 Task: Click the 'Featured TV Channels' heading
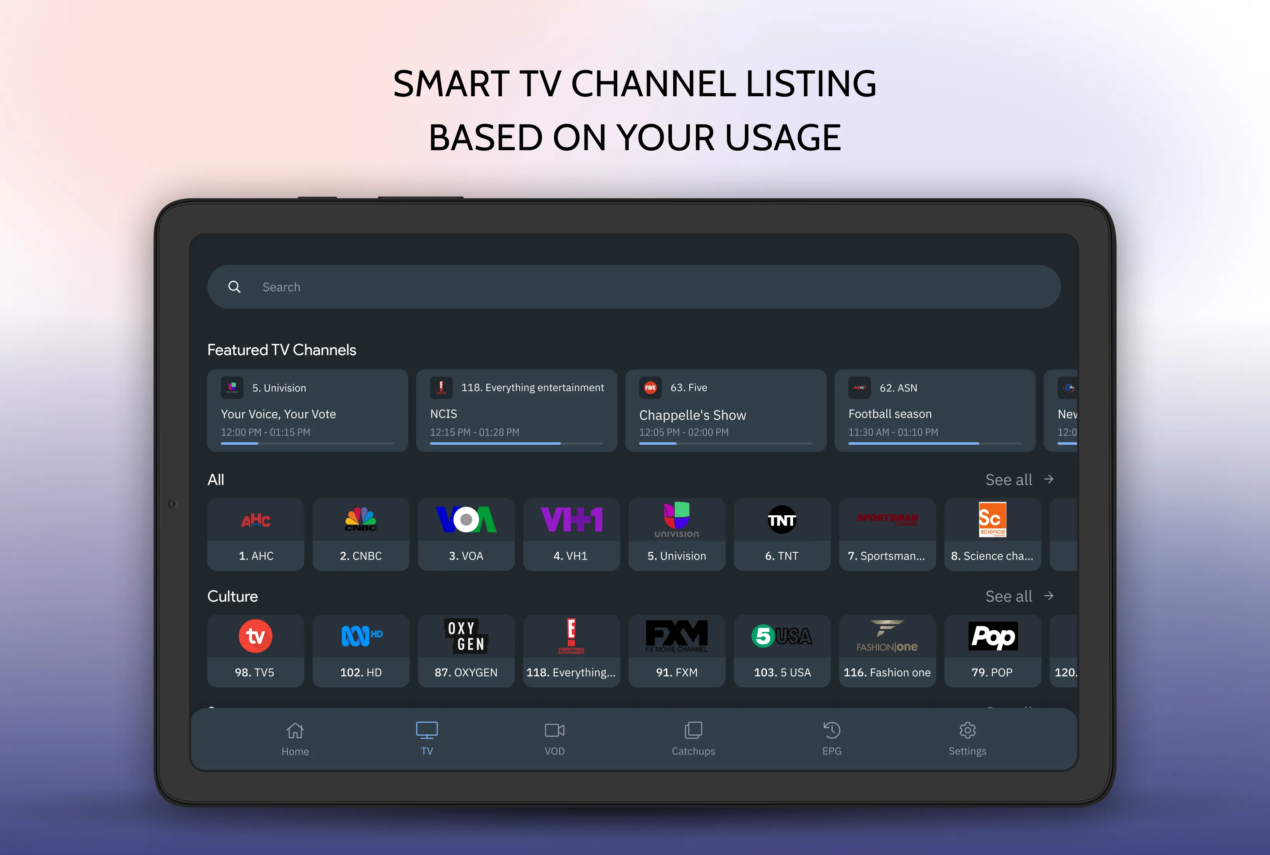[x=282, y=350]
